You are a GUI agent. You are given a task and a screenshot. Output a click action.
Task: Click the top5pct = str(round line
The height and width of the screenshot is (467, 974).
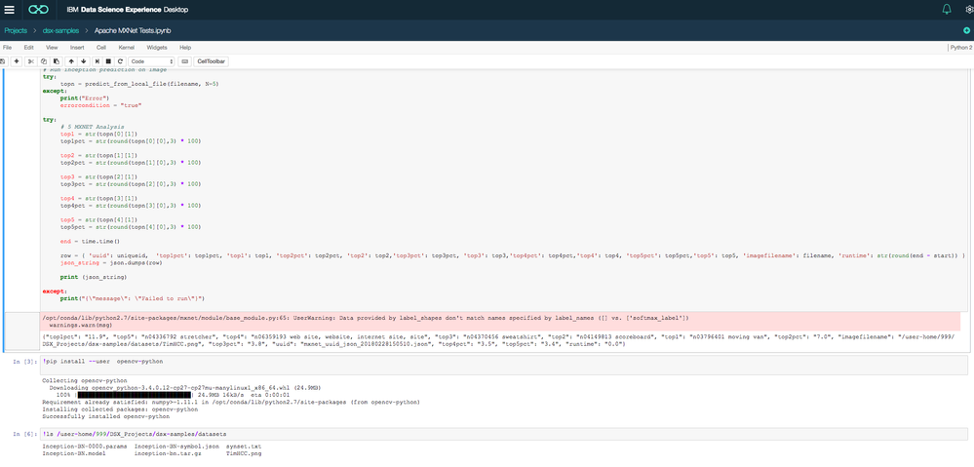click(131, 226)
